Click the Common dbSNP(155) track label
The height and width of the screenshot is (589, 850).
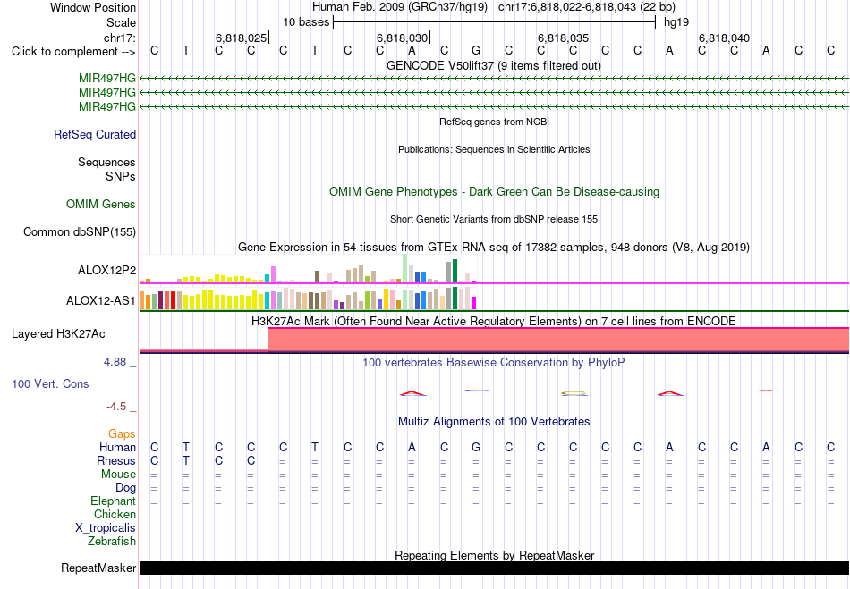(x=80, y=231)
